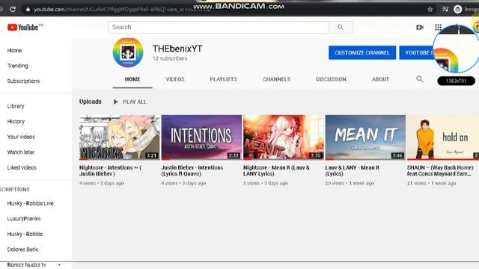Viewport: 479px width, 269px height.
Task: Click title Lauv & LANY - Mean It (Lyrics)
Action: [353, 170]
